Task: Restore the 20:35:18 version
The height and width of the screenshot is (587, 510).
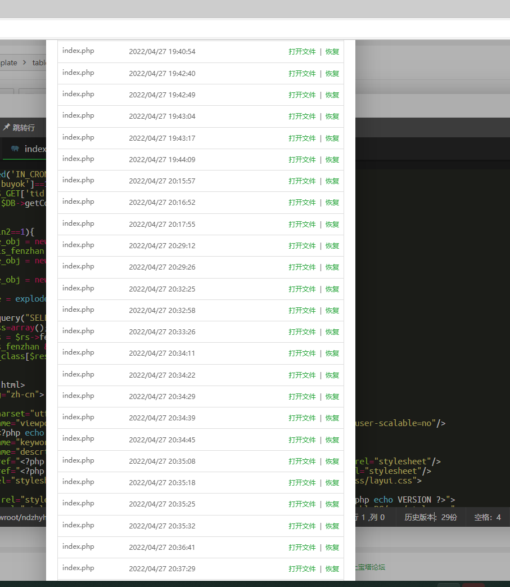Action: pyautogui.click(x=332, y=483)
